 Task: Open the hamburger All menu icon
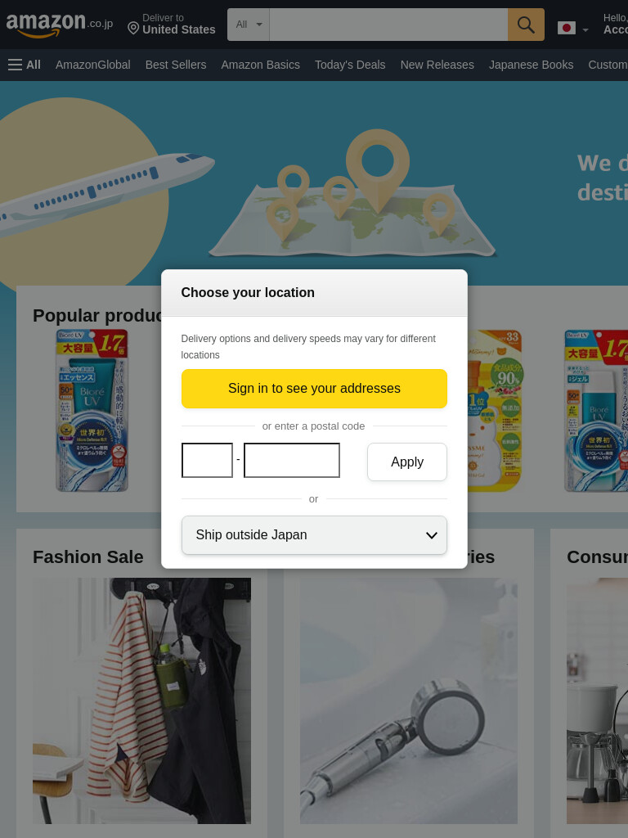[15, 65]
